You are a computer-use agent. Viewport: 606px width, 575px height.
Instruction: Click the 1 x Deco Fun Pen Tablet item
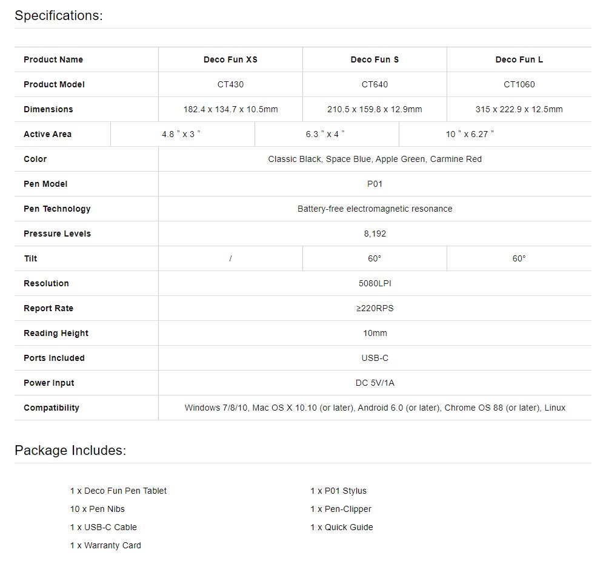(x=118, y=491)
